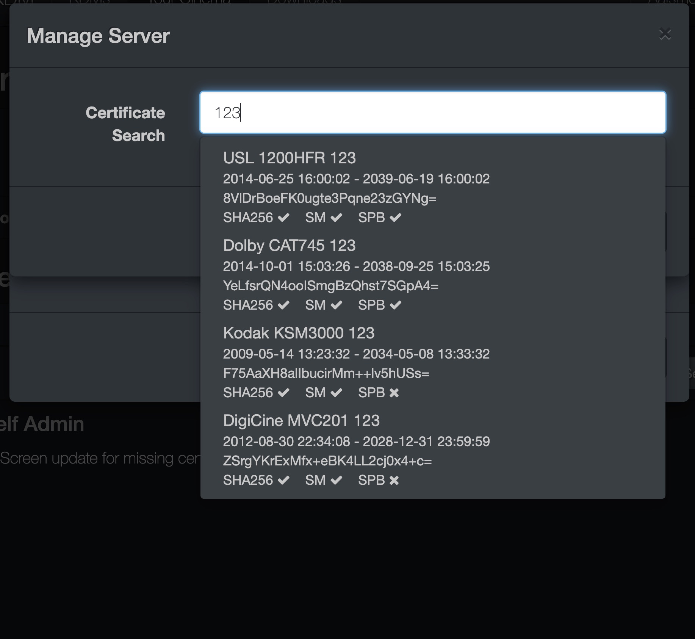The width and height of the screenshot is (695, 639).
Task: Click the Manage Server dialog title
Action: tap(98, 36)
